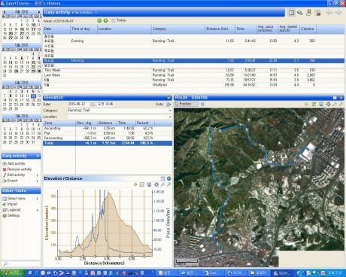Sort by Time of day column header
The height and width of the screenshot is (277, 346).
click(83, 29)
